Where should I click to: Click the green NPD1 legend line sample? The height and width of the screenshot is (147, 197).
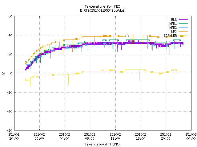pyautogui.click(x=183, y=24)
